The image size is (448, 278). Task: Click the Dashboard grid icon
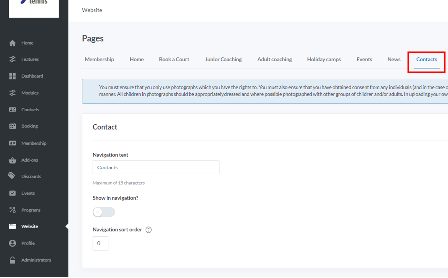click(x=12, y=76)
